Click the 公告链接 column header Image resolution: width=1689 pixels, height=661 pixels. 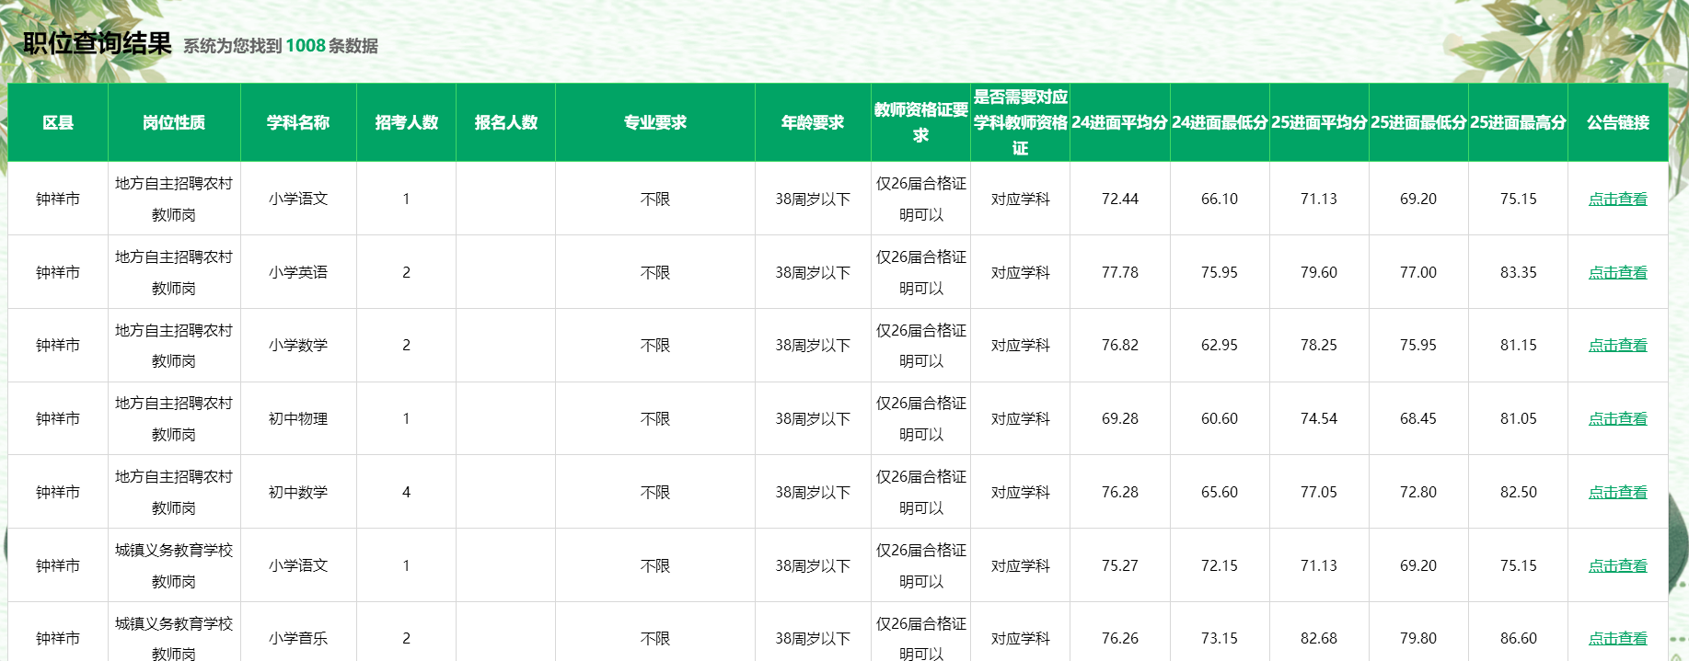(x=1617, y=122)
